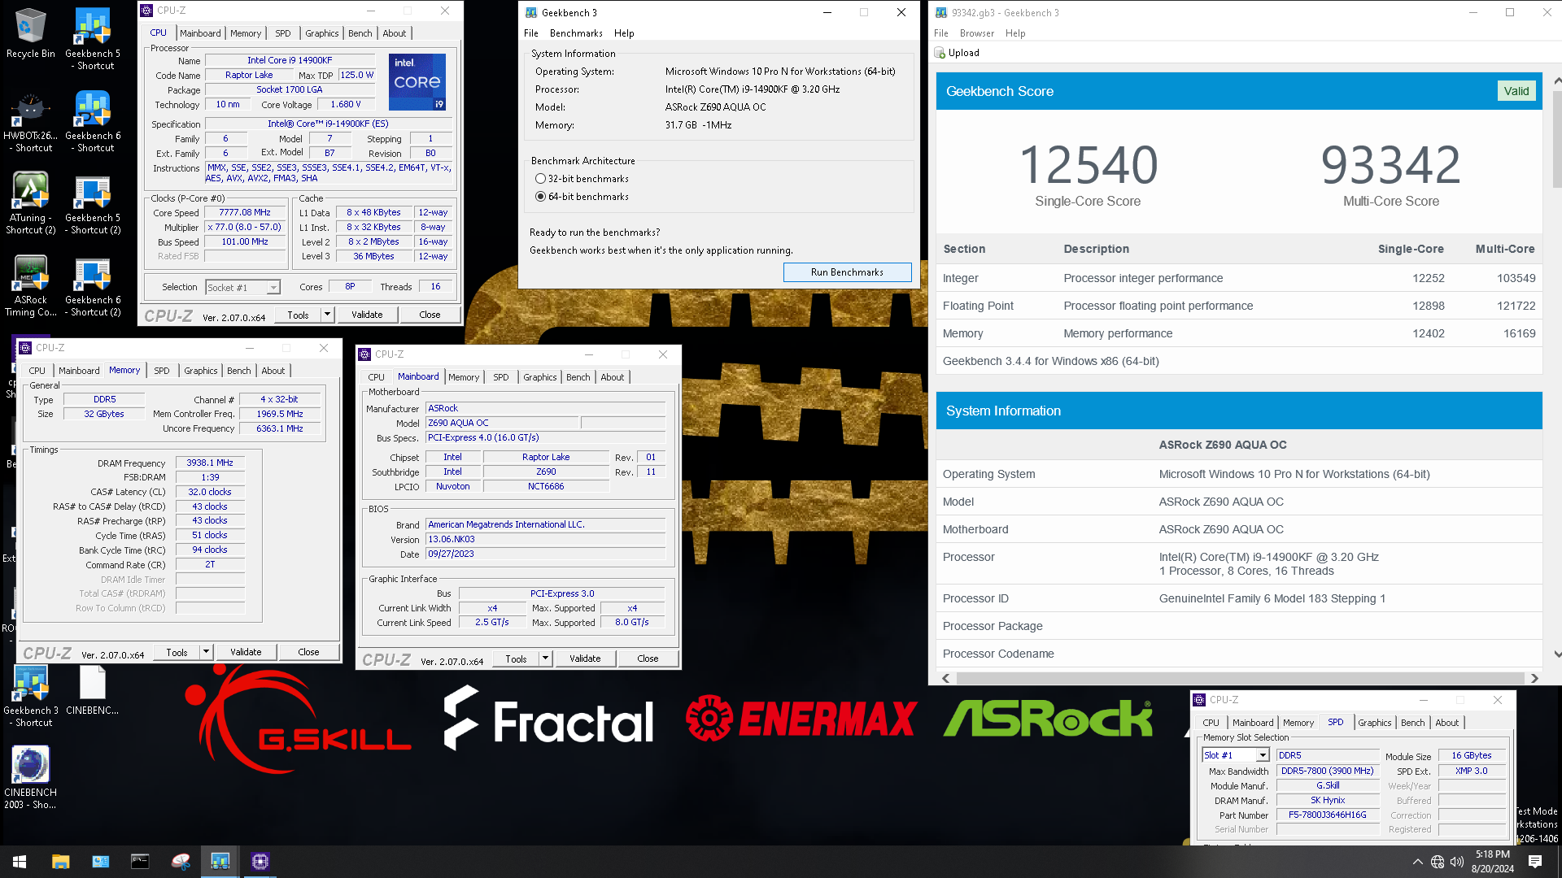The image size is (1562, 878).
Task: Switch to About tab in SPD CPU-Z window
Action: point(1446,723)
